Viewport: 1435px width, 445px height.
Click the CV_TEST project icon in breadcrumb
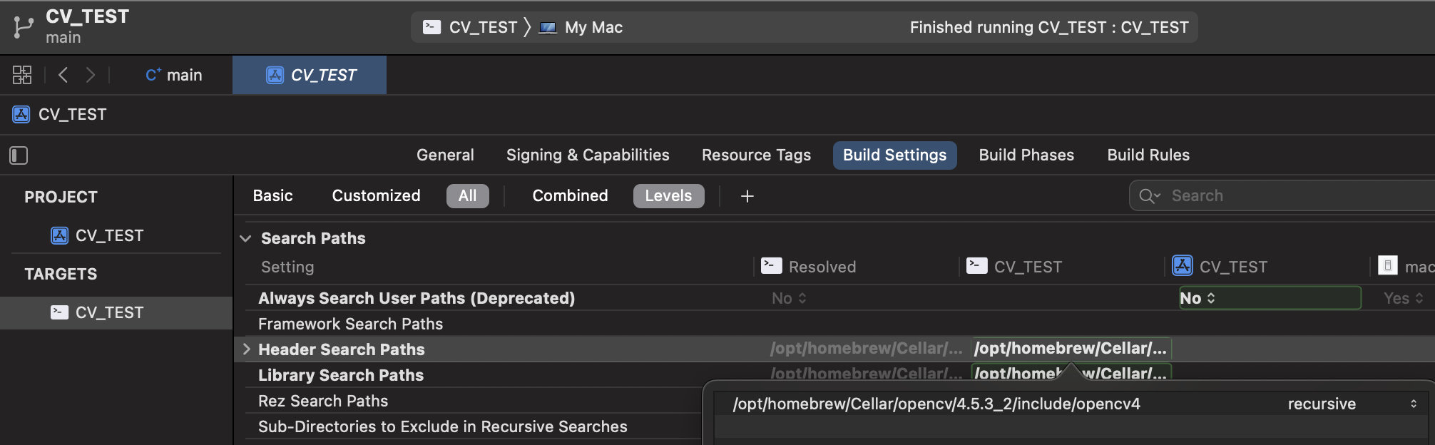pos(21,114)
